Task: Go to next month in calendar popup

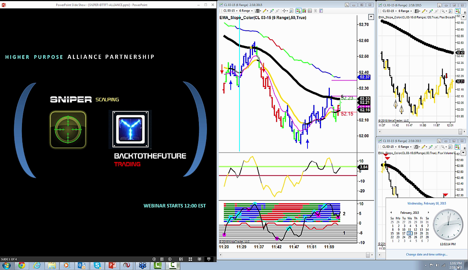Action: [429, 213]
